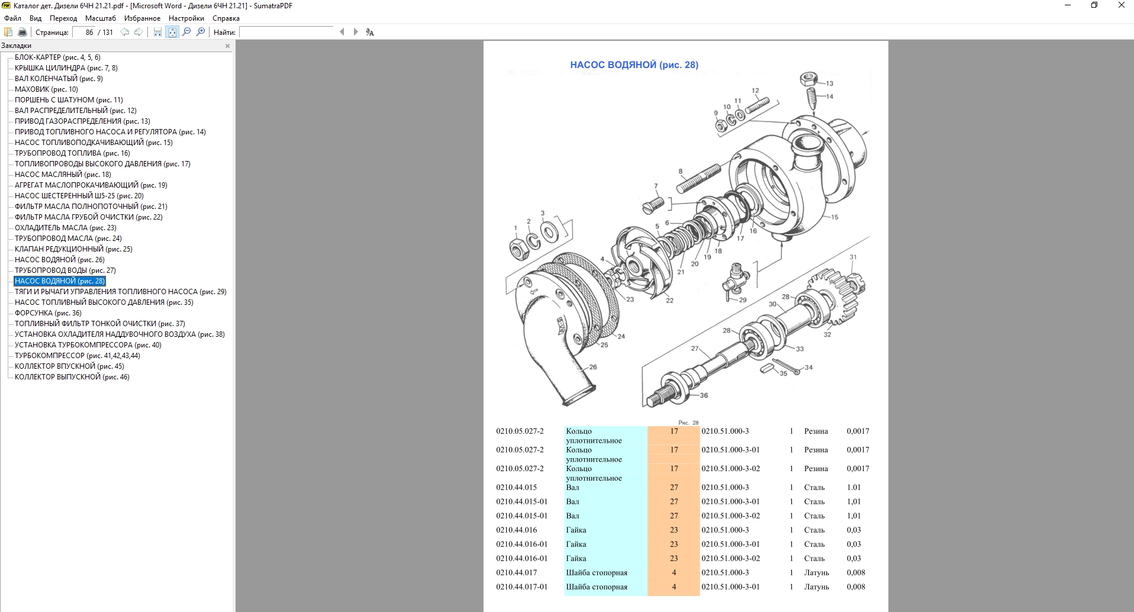1134x612 pixels.
Task: Select bookmark МАХОВИК (рис. 10)
Action: tap(46, 89)
